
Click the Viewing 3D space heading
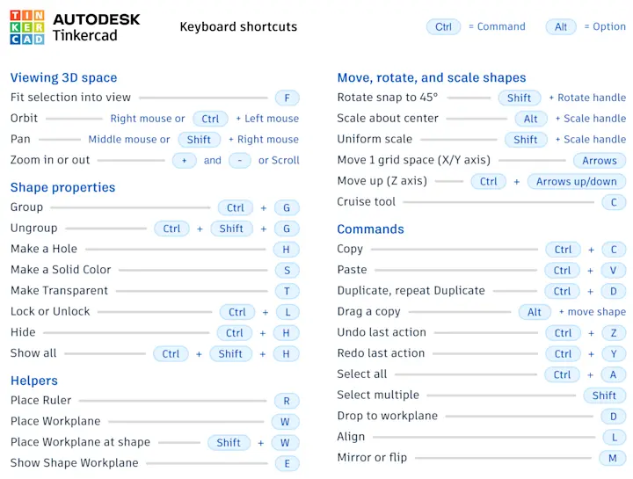(64, 77)
